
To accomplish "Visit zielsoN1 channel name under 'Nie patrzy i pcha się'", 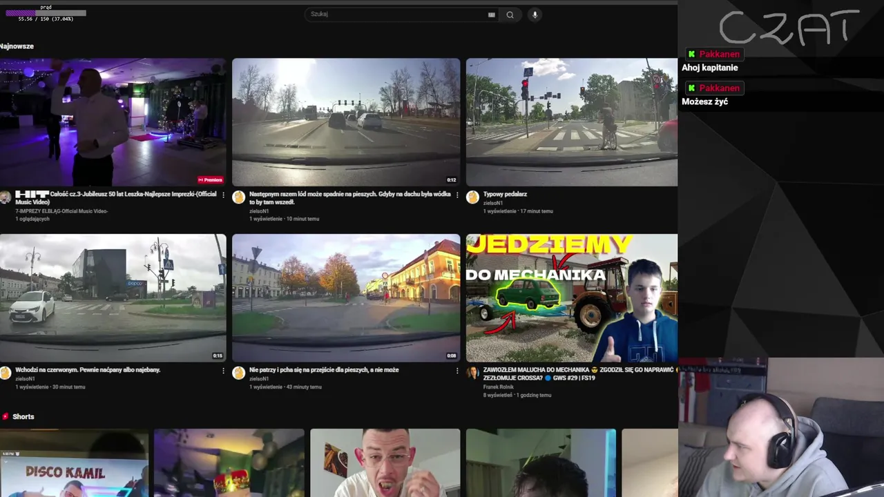I will click(x=259, y=378).
